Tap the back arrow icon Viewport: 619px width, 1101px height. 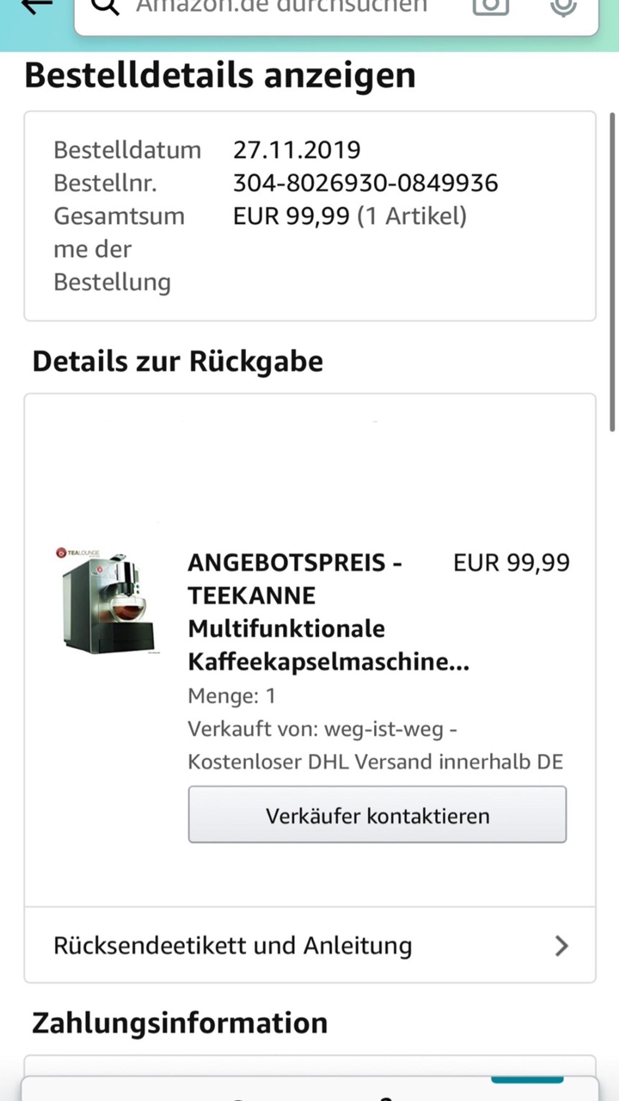[x=37, y=7]
